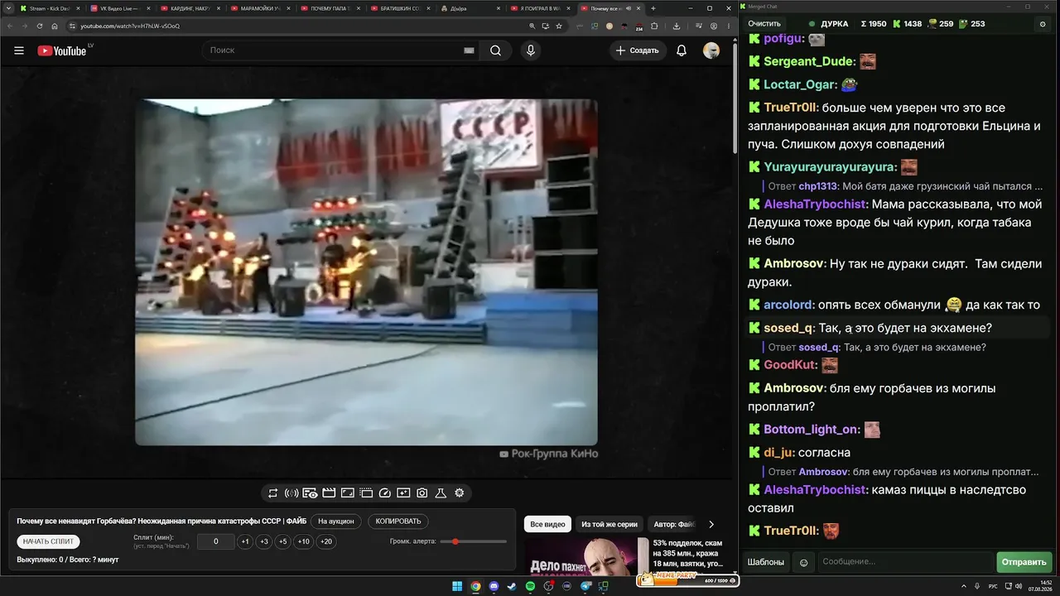Open the tab search dropdown arrow in browser
Viewport: 1060px width, 596px height.
[x=8, y=8]
